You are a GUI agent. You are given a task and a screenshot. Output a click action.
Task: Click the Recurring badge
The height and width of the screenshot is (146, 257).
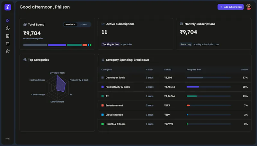(186, 44)
